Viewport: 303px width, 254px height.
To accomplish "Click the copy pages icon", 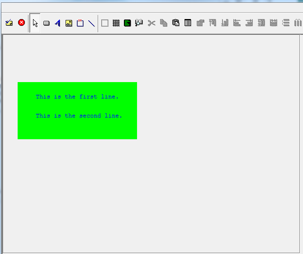I will pyautogui.click(x=164, y=23).
